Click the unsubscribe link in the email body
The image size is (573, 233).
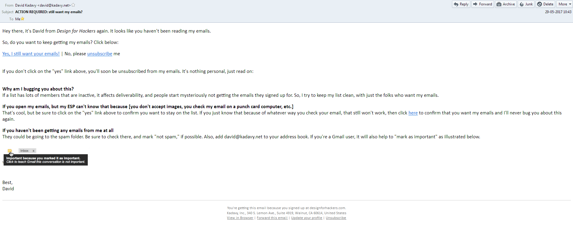100,54
